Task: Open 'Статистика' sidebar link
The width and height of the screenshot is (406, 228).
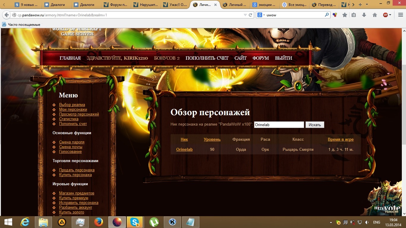Action: 69,119
